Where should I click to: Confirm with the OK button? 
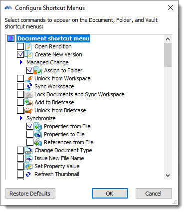(110, 194)
